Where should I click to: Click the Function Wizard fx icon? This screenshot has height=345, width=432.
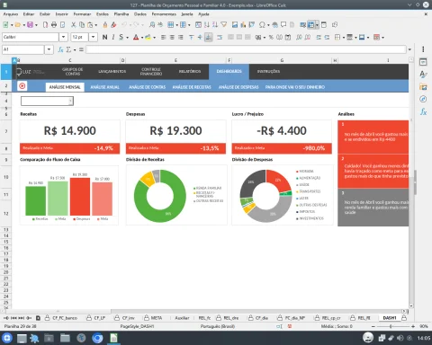[x=60, y=49]
